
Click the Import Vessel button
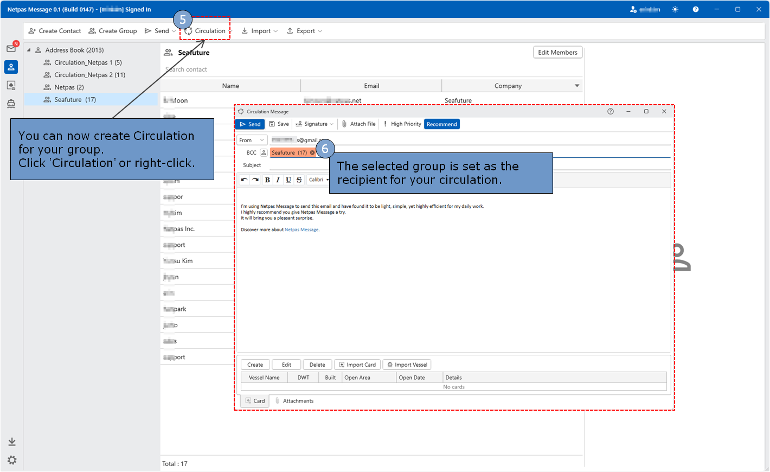pos(407,365)
